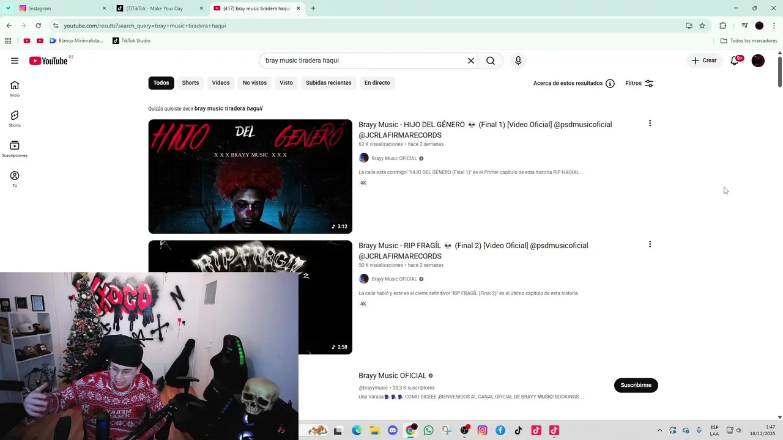The height and width of the screenshot is (440, 783).
Task: Open a new browser tab
Action: pyautogui.click(x=313, y=9)
